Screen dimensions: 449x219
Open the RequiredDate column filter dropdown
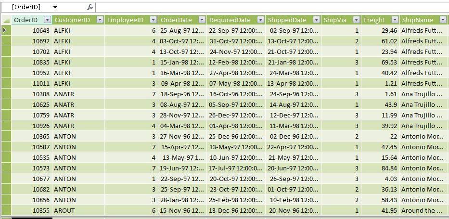pyautogui.click(x=260, y=20)
